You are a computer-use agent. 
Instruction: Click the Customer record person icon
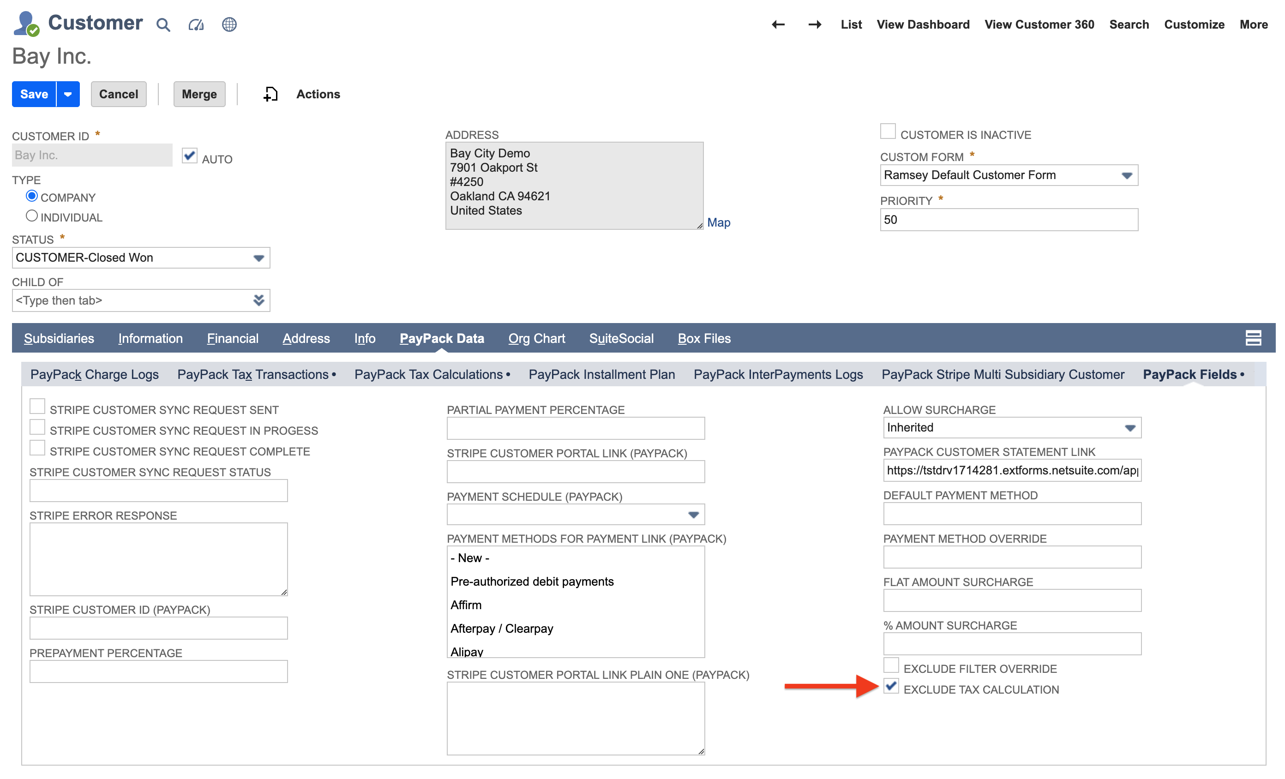24,23
